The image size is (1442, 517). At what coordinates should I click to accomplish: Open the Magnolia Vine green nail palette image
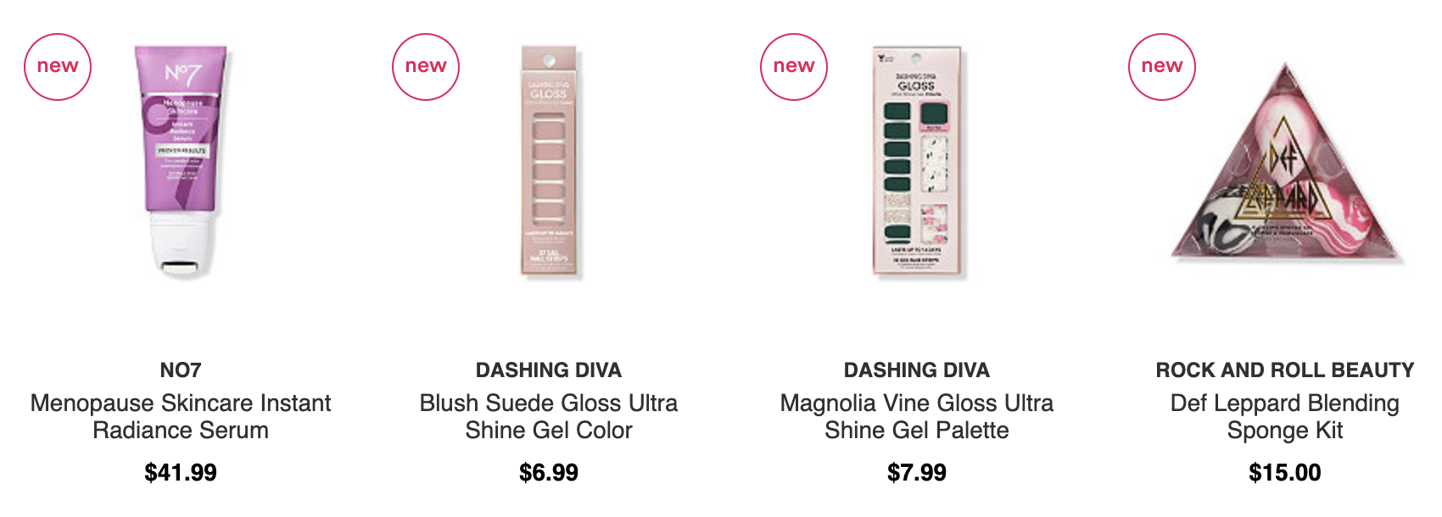pyautogui.click(x=919, y=161)
